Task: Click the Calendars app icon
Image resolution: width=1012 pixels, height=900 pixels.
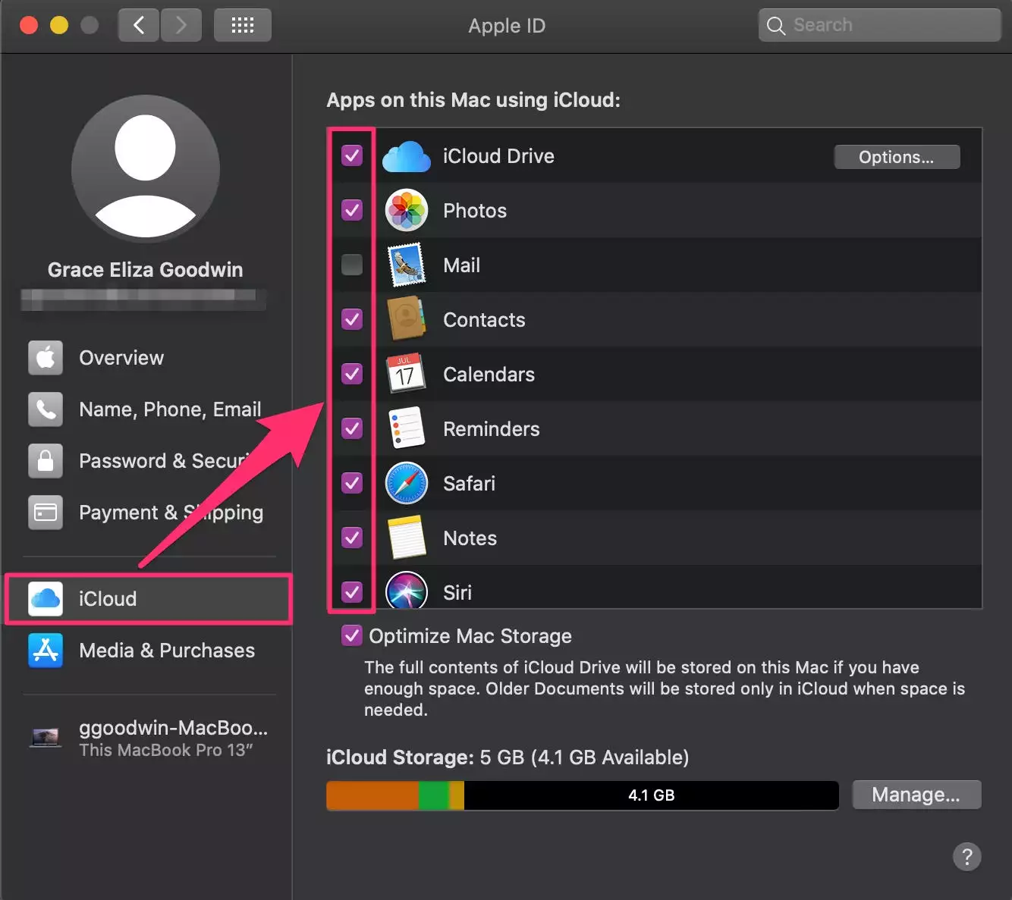Action: 406,375
